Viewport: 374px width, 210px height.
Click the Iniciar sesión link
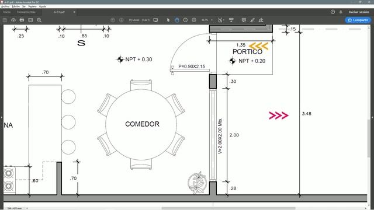click(x=358, y=12)
